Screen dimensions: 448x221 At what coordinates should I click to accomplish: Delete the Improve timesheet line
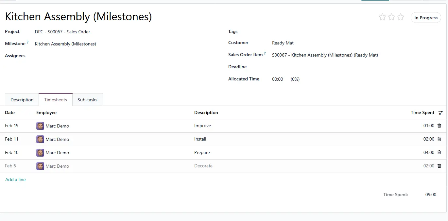(x=439, y=126)
